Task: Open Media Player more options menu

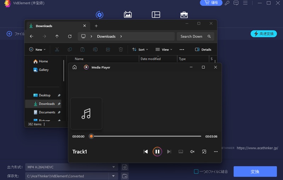Action: (x=216, y=152)
